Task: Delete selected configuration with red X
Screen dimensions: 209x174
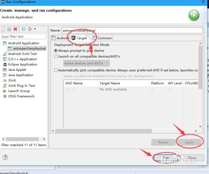Action: (15, 29)
